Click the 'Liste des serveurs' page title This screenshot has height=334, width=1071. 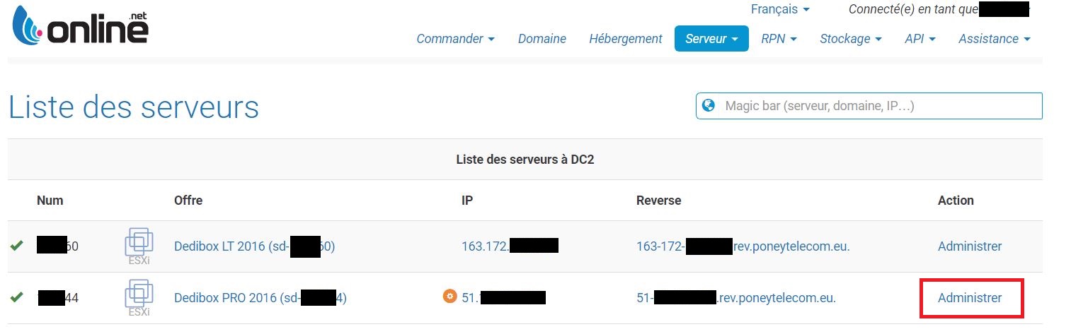pyautogui.click(x=134, y=107)
